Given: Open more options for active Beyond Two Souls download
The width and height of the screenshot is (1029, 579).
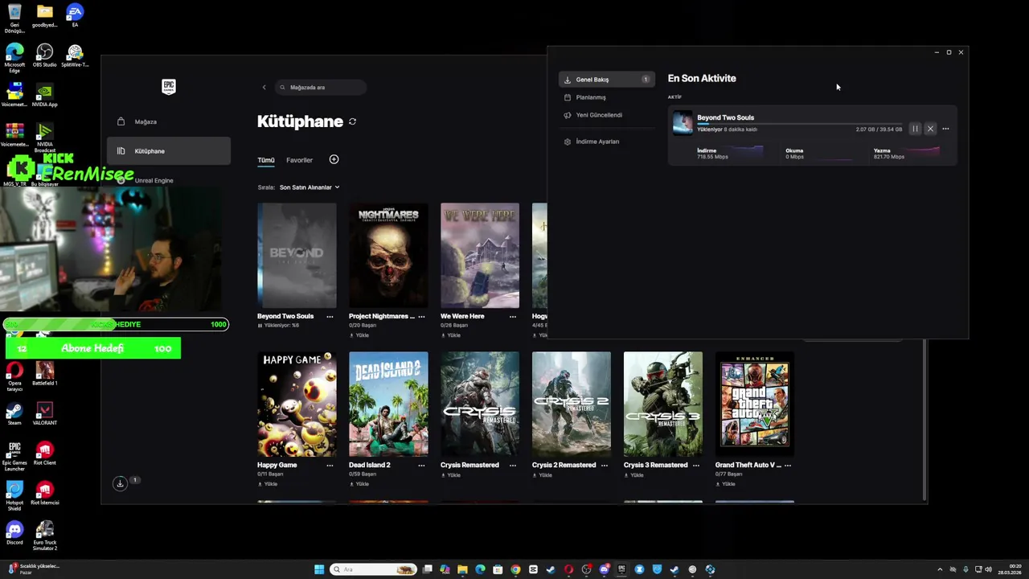Looking at the screenshot, I should pos(945,129).
